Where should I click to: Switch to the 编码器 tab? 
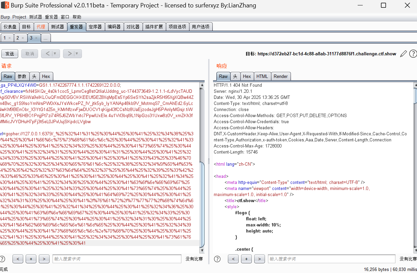pos(114,27)
